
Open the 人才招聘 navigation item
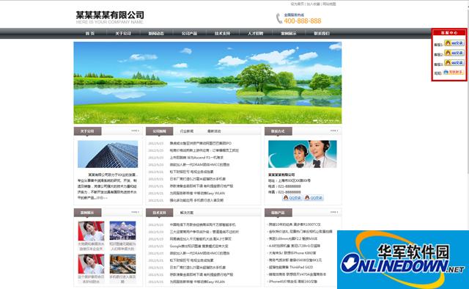click(255, 33)
